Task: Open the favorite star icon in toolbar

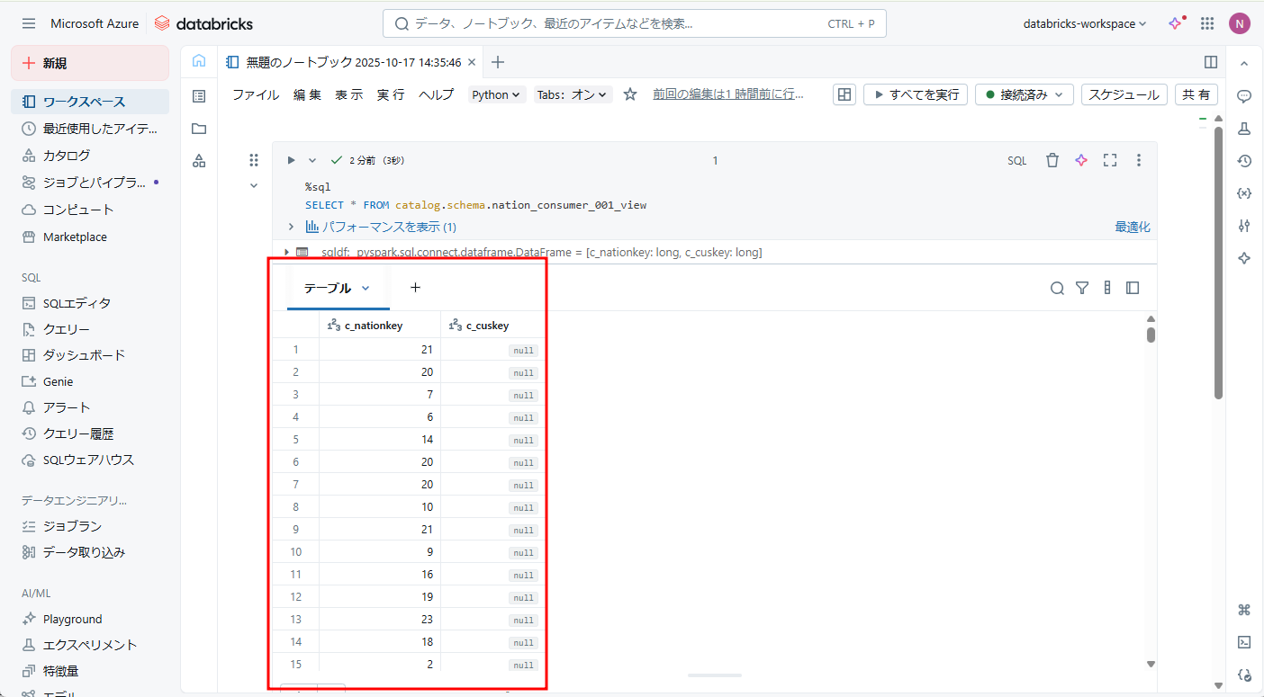Action: [630, 94]
